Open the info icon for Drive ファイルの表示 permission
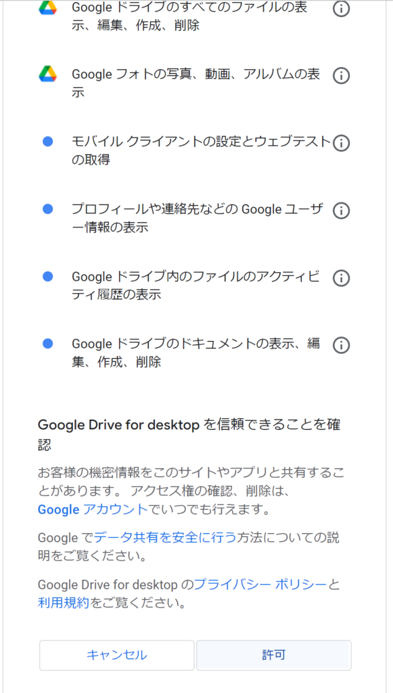This screenshot has height=693, width=393. (x=342, y=9)
